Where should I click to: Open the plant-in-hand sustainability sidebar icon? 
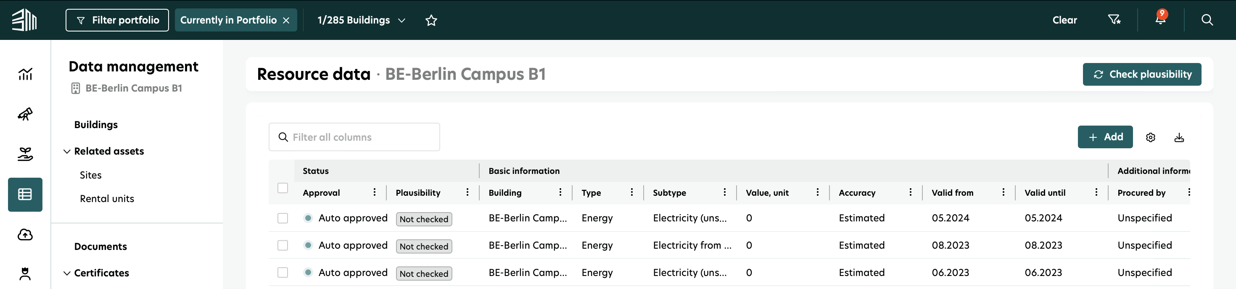coord(25,154)
